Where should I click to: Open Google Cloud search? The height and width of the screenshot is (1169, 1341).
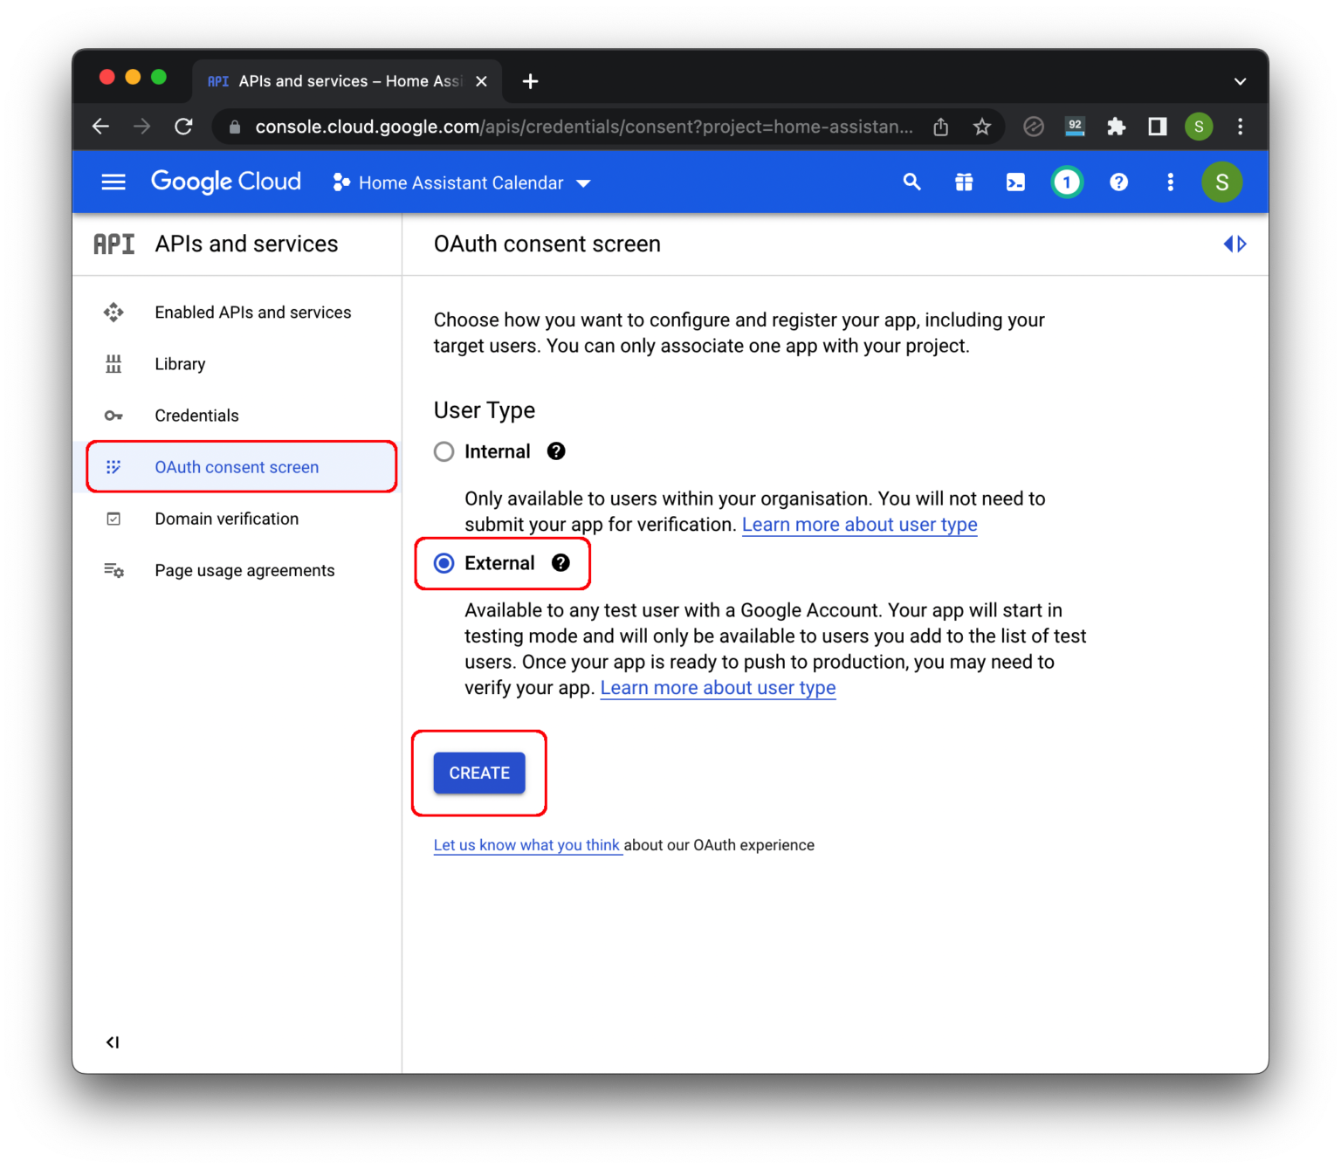click(x=911, y=182)
